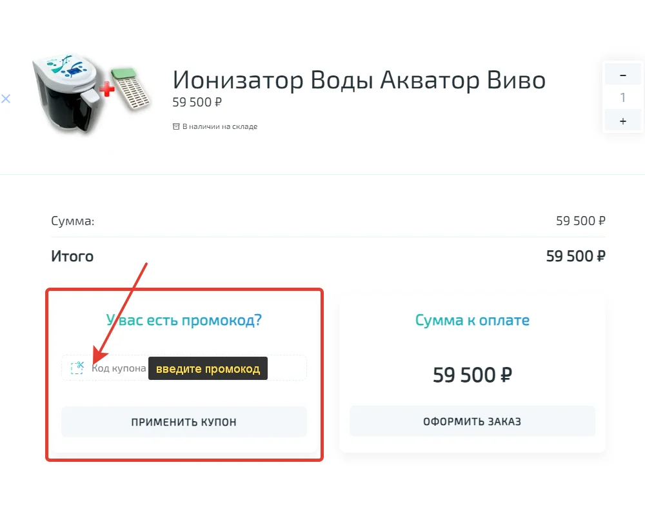
Task: Click the scissors coupon icon in the promo field
Action: pos(77,367)
